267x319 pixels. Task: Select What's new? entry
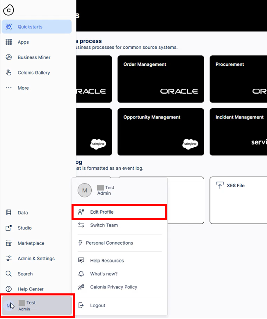pyautogui.click(x=119, y=274)
